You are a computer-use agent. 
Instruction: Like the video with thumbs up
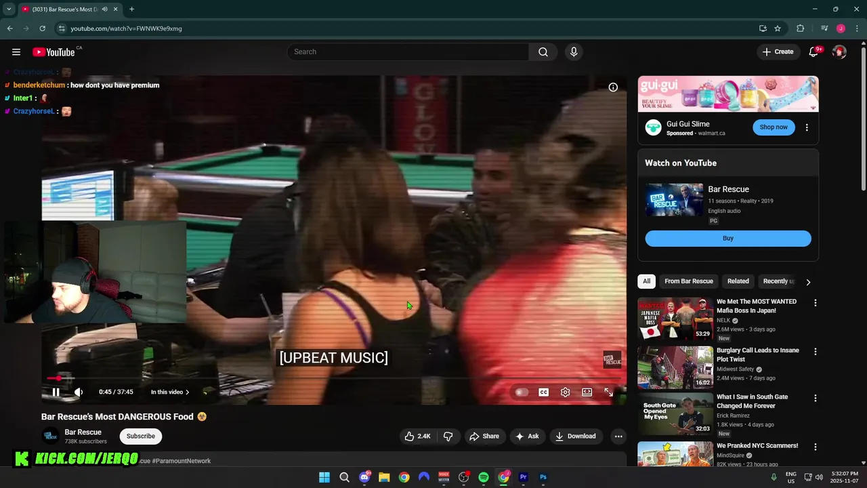tap(417, 436)
